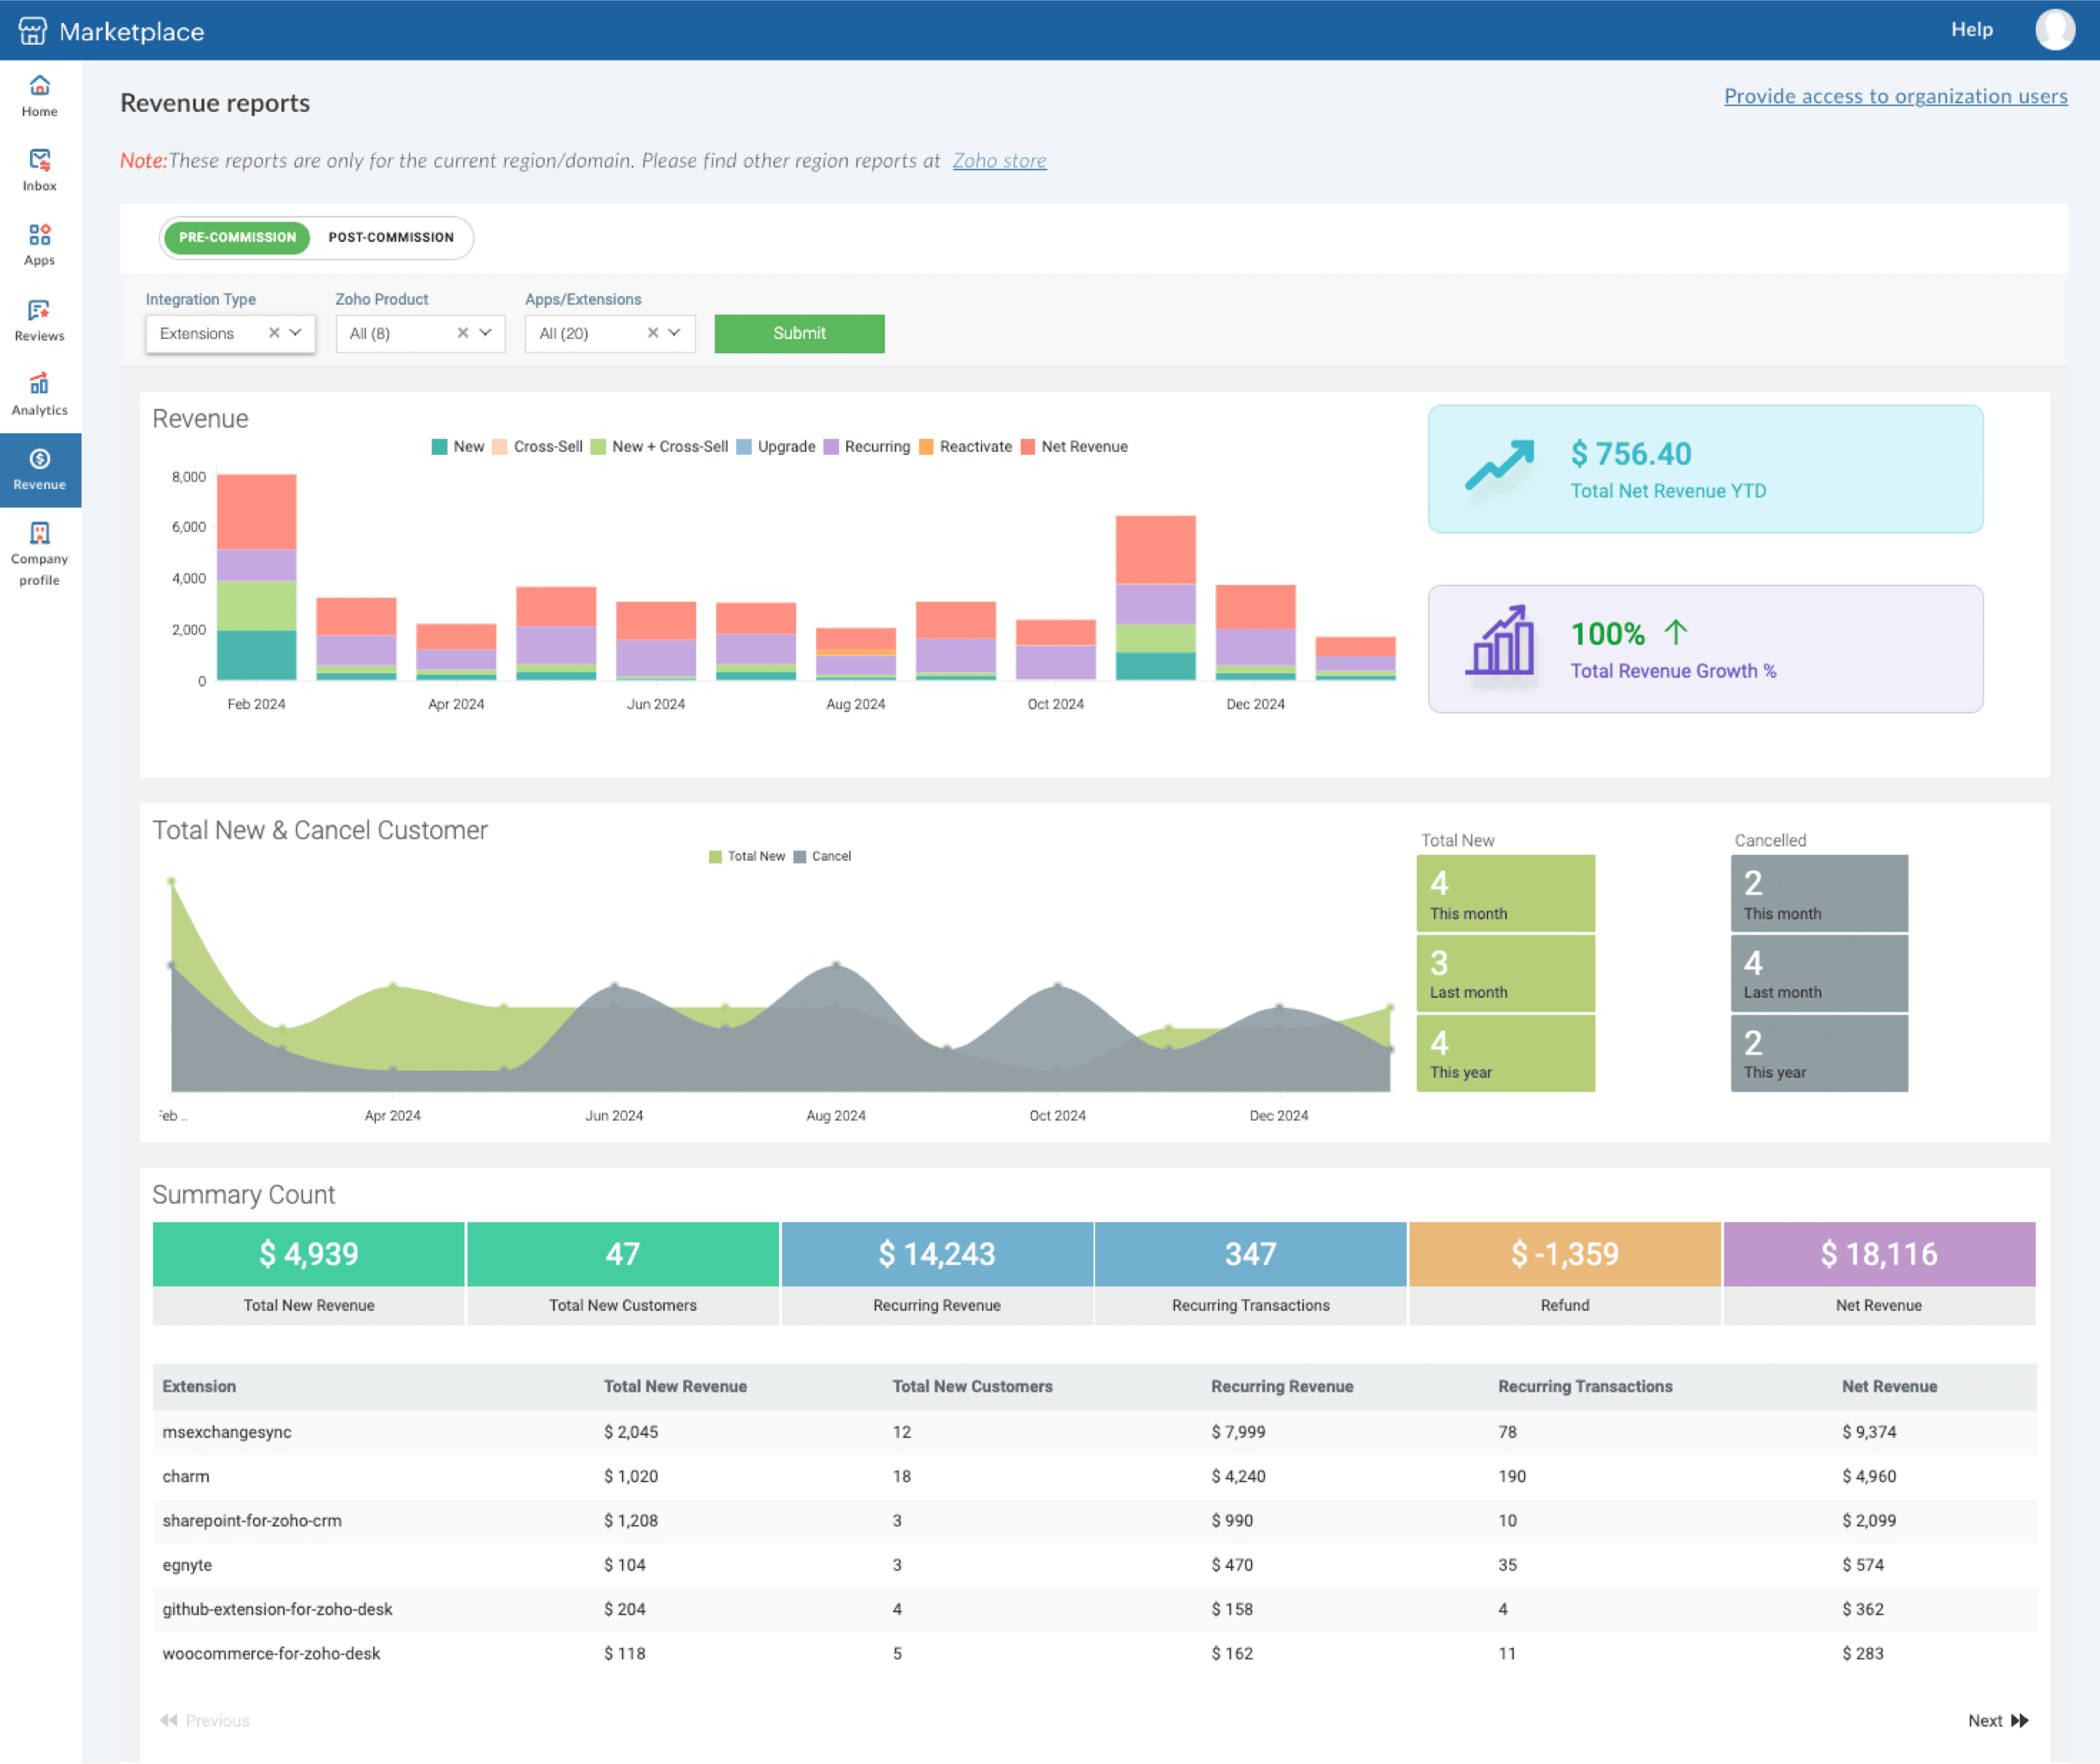
Task: Click the $ -1,359 Refund tile
Action: (1565, 1273)
